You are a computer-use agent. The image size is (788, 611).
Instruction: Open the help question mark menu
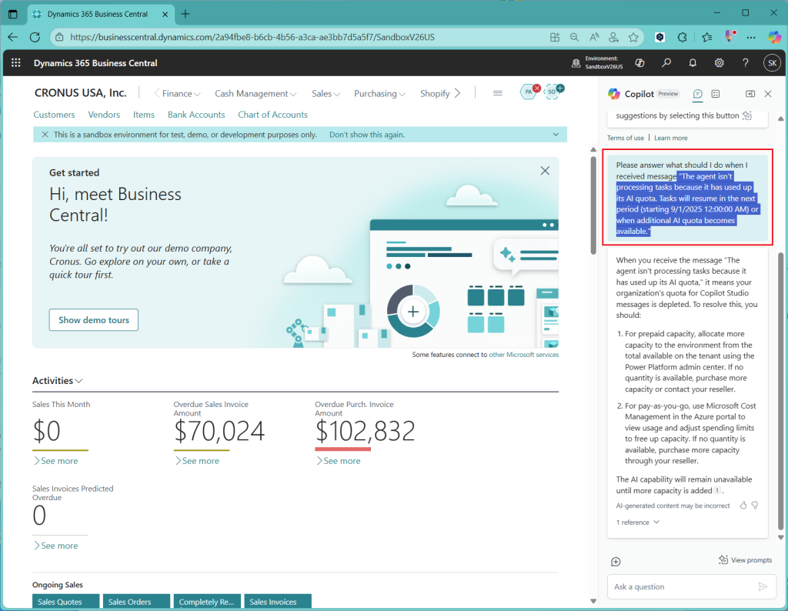(x=746, y=63)
